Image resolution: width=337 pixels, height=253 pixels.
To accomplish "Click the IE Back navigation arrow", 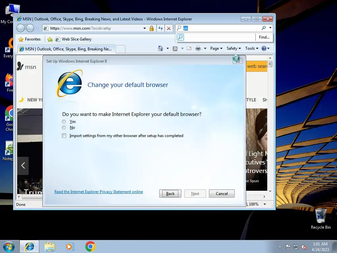I will pyautogui.click(x=20, y=28).
